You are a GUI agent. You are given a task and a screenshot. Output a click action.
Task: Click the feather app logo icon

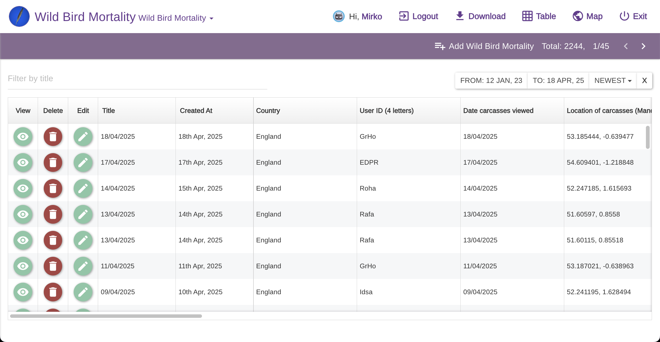[19, 17]
